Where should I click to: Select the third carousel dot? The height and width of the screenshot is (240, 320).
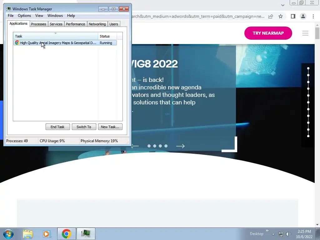(x=160, y=146)
